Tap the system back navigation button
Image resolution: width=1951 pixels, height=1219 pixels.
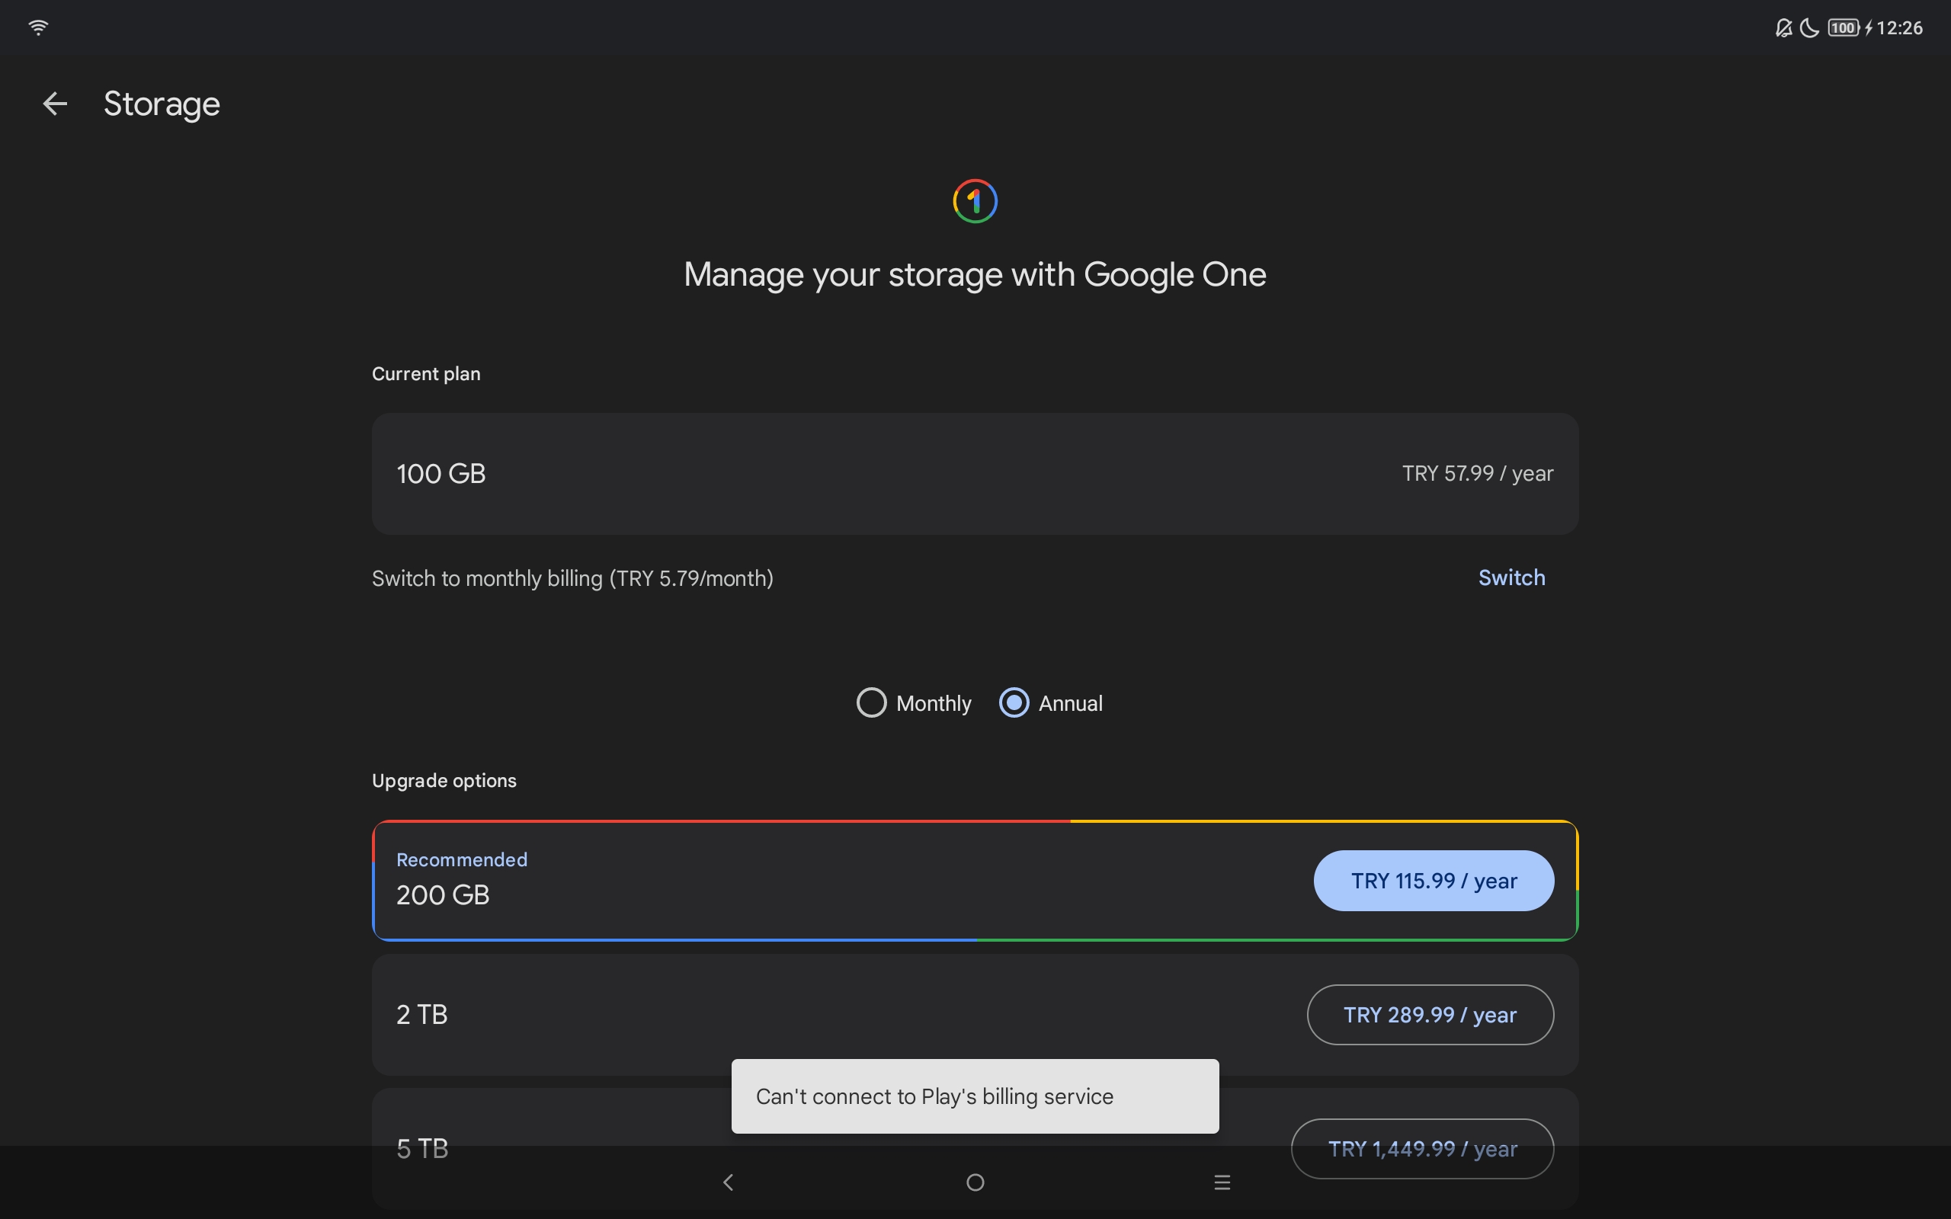pyautogui.click(x=728, y=1182)
